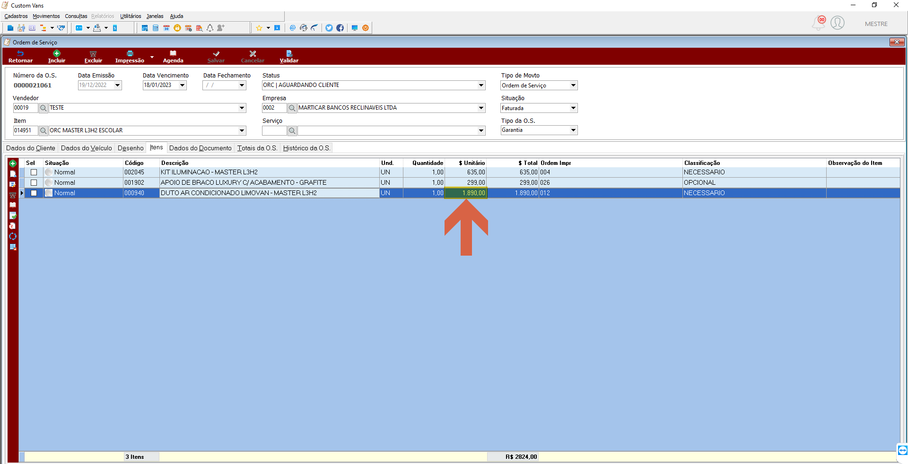The height and width of the screenshot is (464, 908).
Task: Click the cash register icon in the toolbar
Action: click(97, 28)
